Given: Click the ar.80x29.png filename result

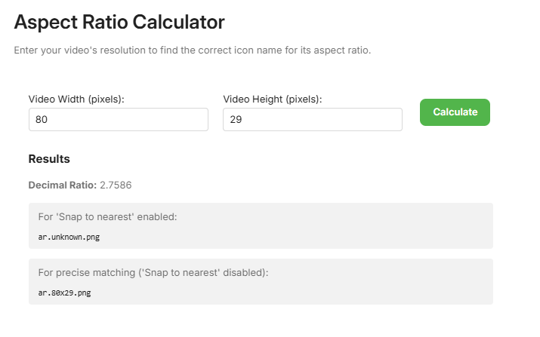Looking at the screenshot, I should pos(64,293).
